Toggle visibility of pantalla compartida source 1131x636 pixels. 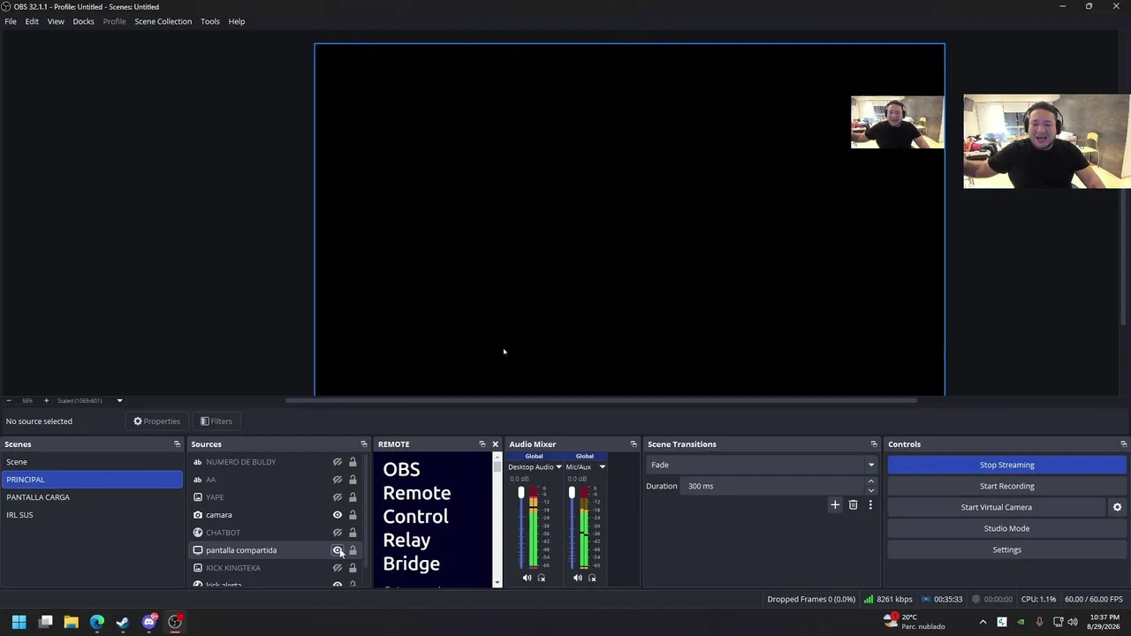(x=338, y=550)
